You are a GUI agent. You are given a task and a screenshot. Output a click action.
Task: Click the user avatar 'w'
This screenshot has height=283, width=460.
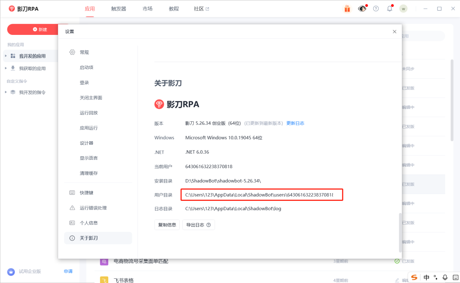point(403,9)
